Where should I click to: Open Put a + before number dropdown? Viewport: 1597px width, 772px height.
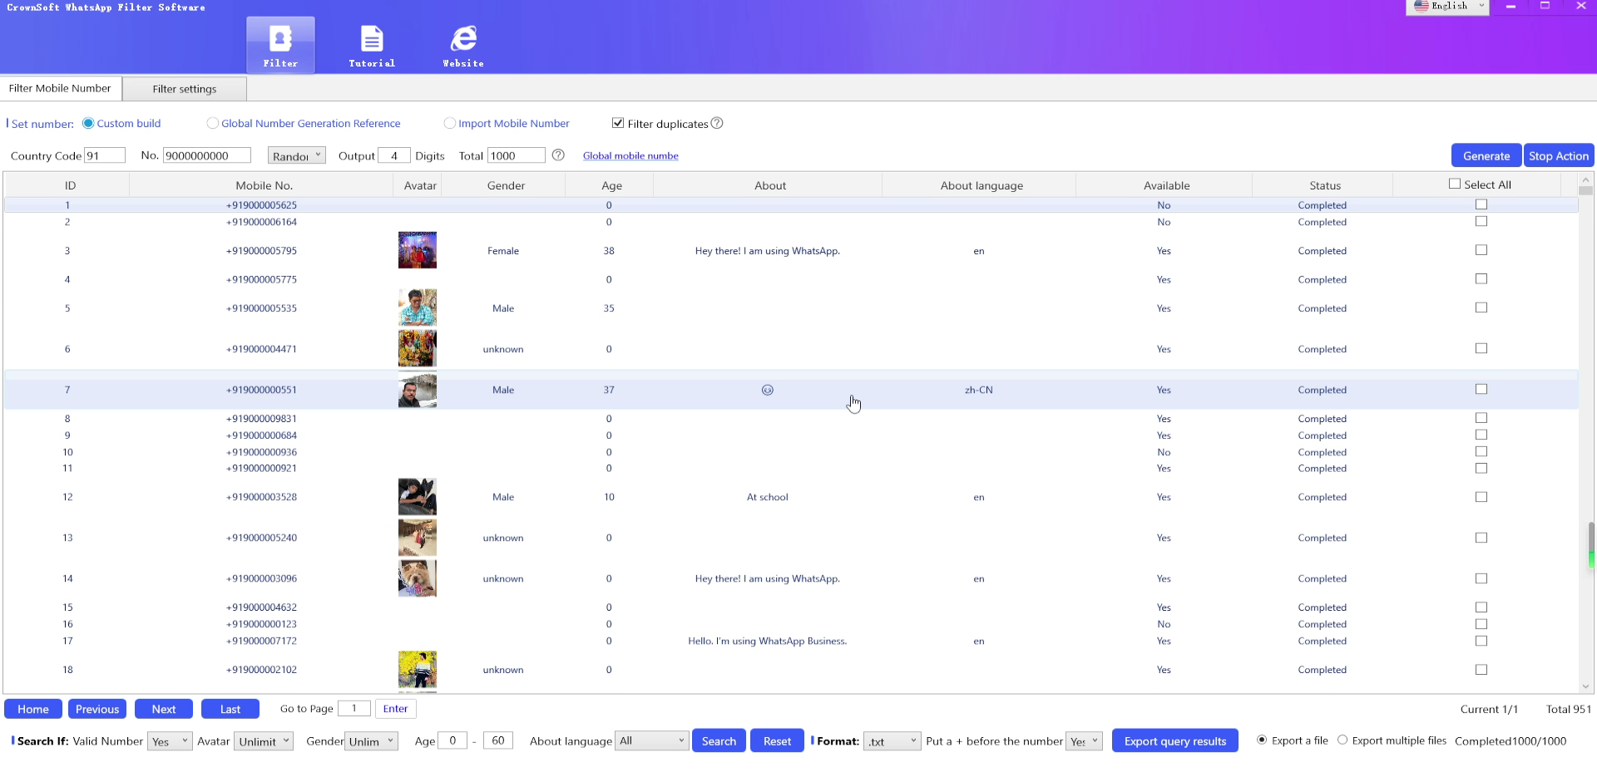click(1085, 741)
